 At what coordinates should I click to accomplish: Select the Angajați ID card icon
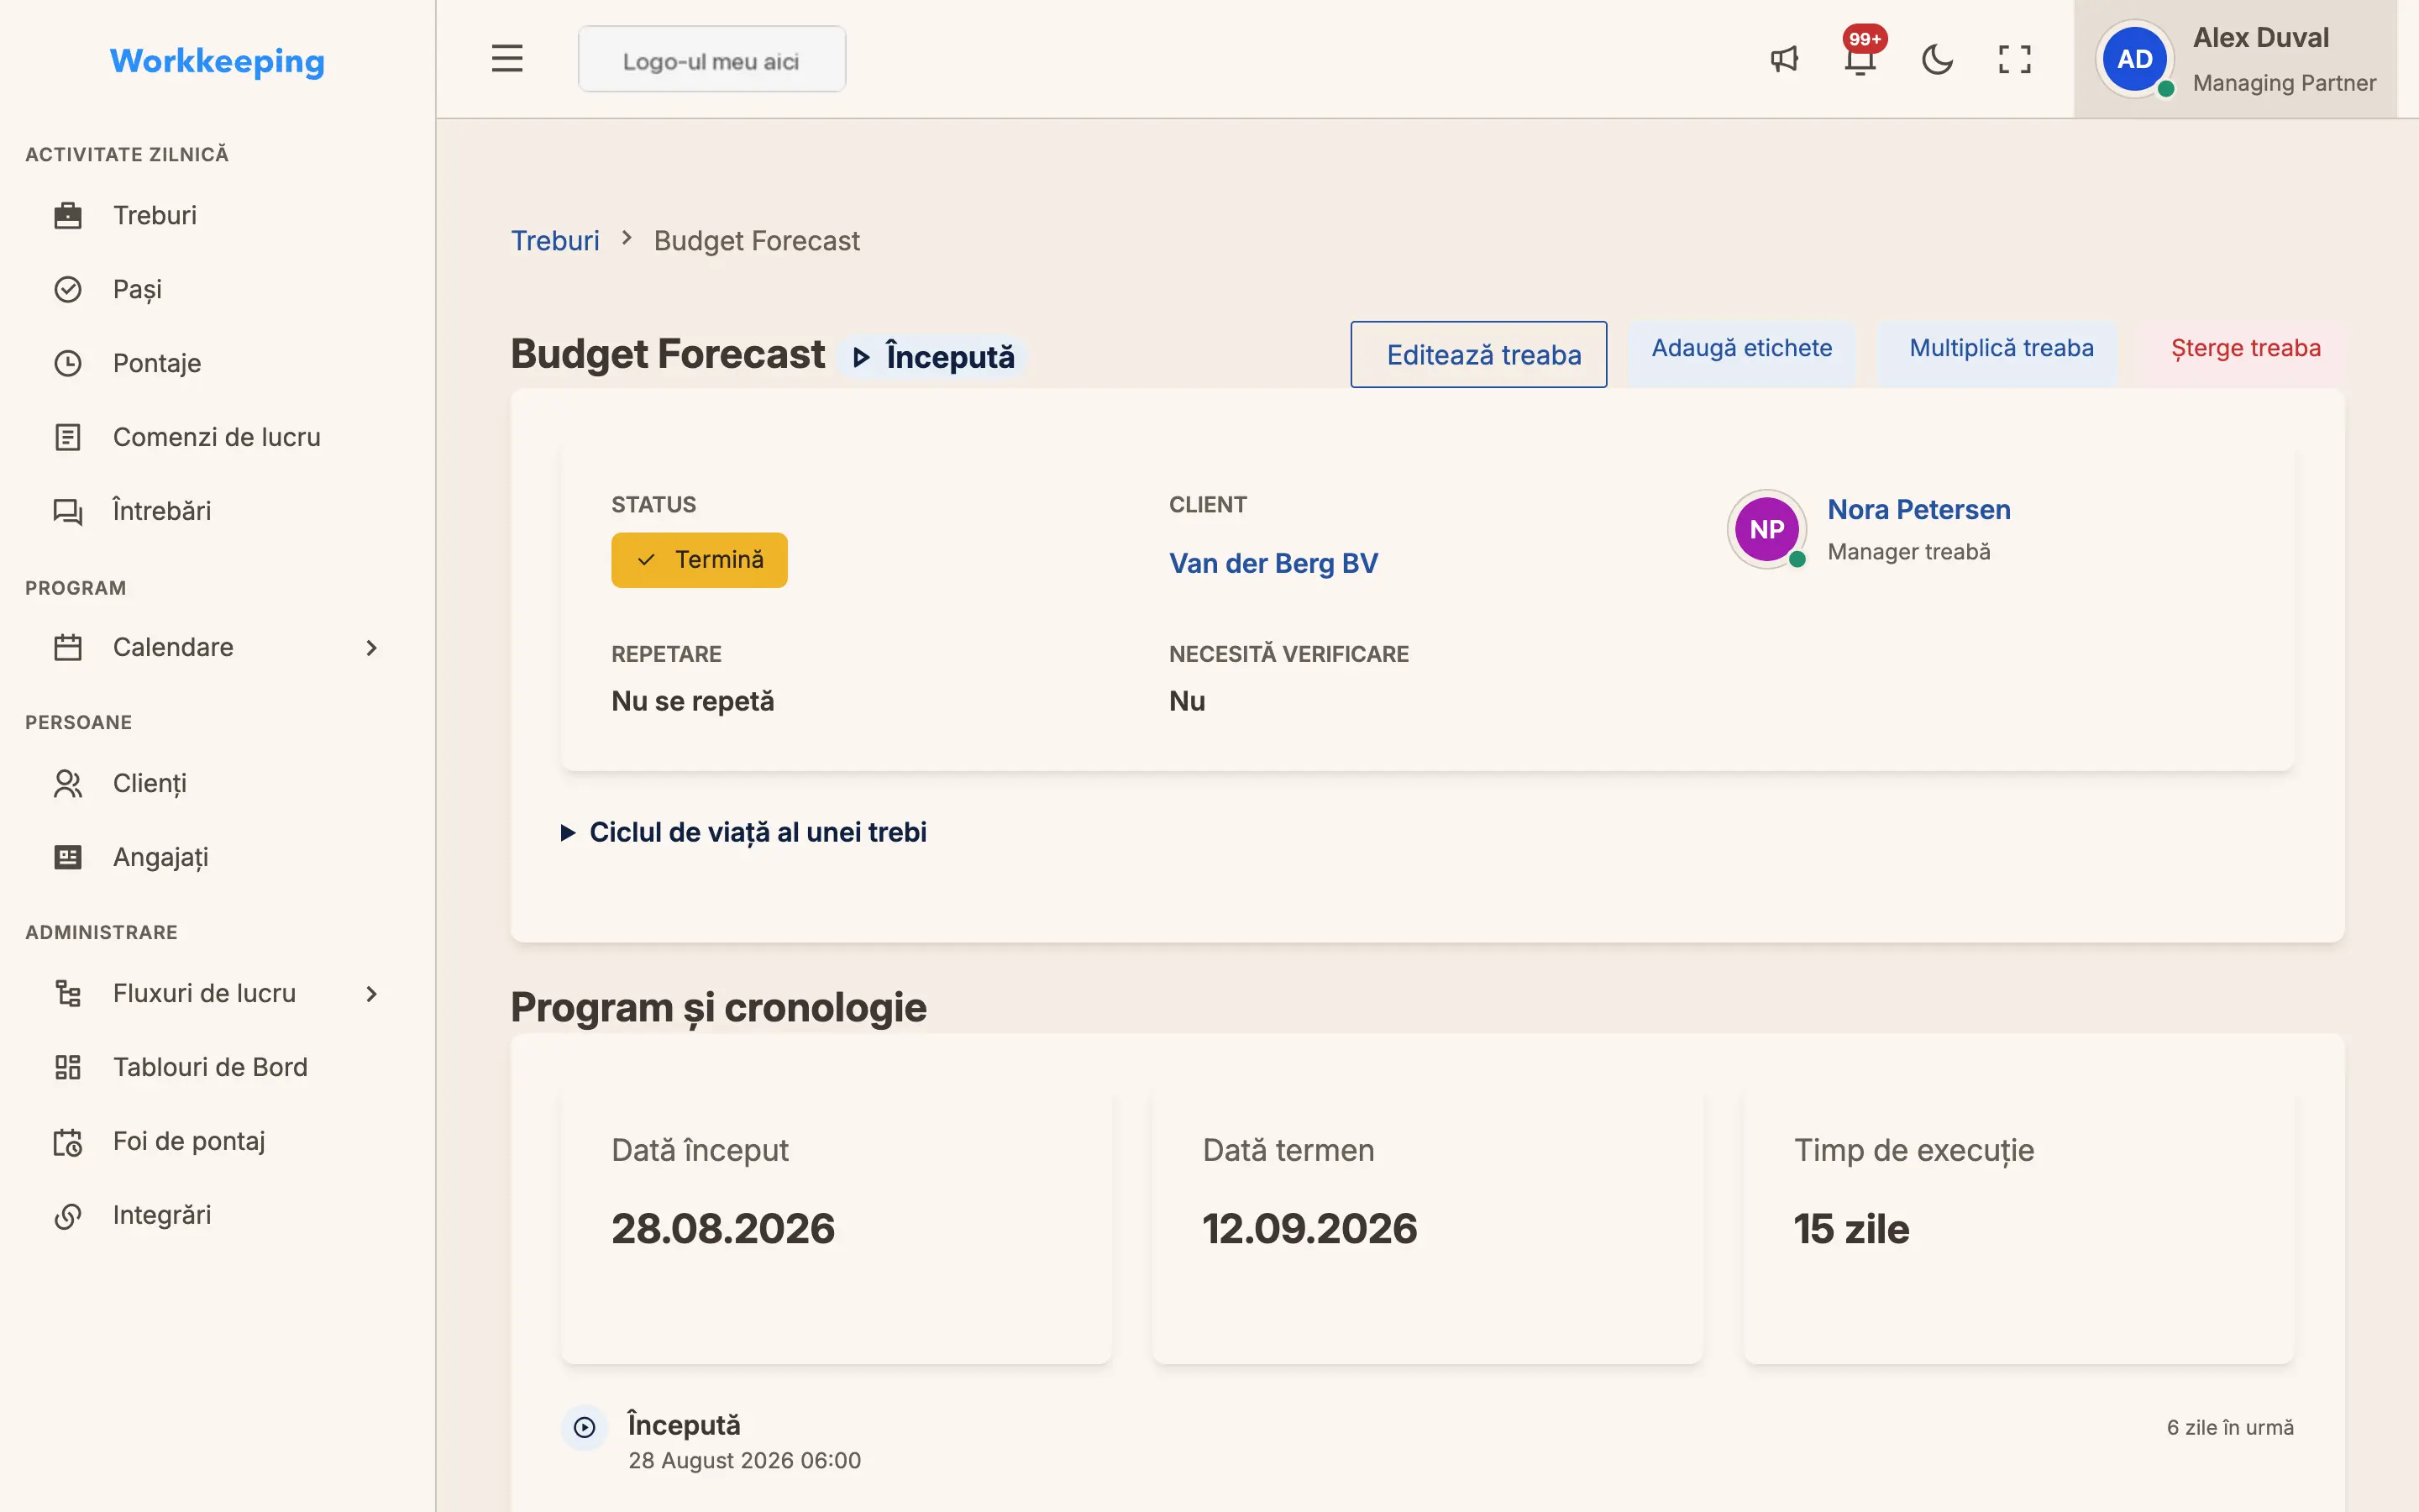tap(68, 857)
